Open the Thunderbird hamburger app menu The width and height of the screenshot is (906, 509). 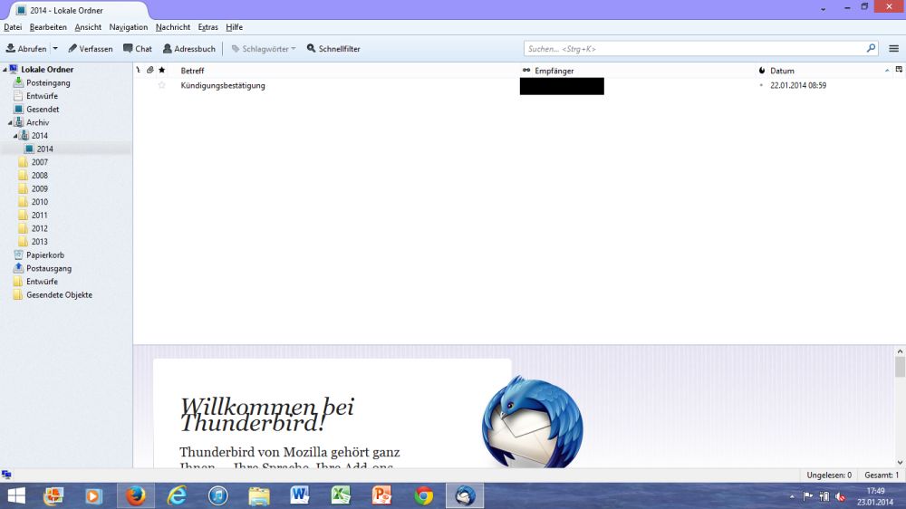(894, 49)
